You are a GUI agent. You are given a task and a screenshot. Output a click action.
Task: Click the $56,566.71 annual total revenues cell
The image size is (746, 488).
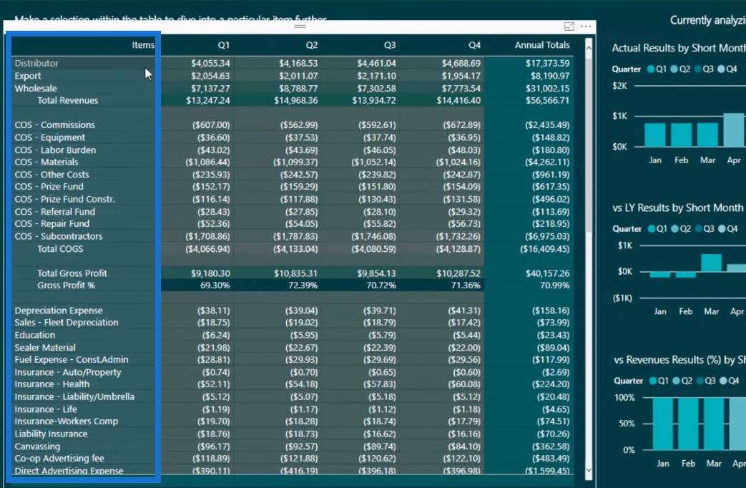tap(547, 100)
